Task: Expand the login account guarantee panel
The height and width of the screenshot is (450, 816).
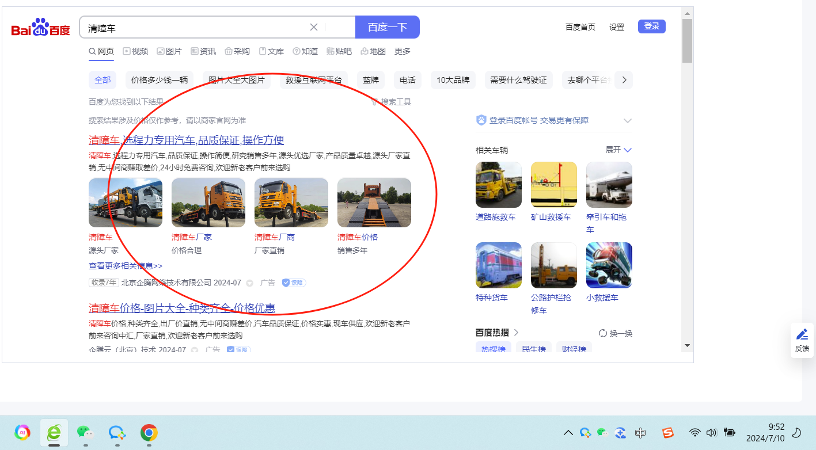Action: pos(627,121)
